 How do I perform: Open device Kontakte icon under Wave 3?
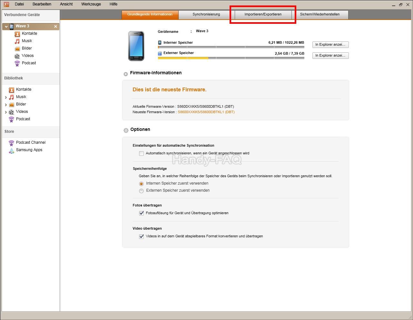coord(17,34)
